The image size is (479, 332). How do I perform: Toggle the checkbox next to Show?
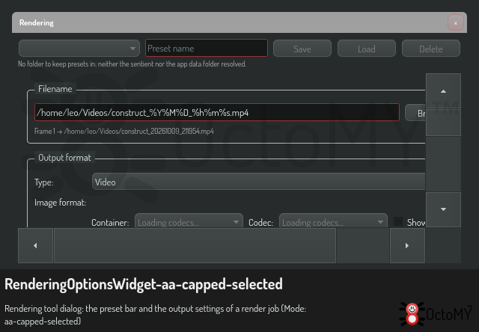tap(398, 221)
